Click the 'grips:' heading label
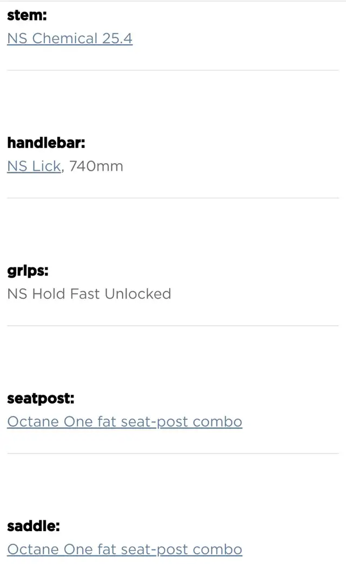Viewport: 346px width, 577px height. (x=28, y=271)
